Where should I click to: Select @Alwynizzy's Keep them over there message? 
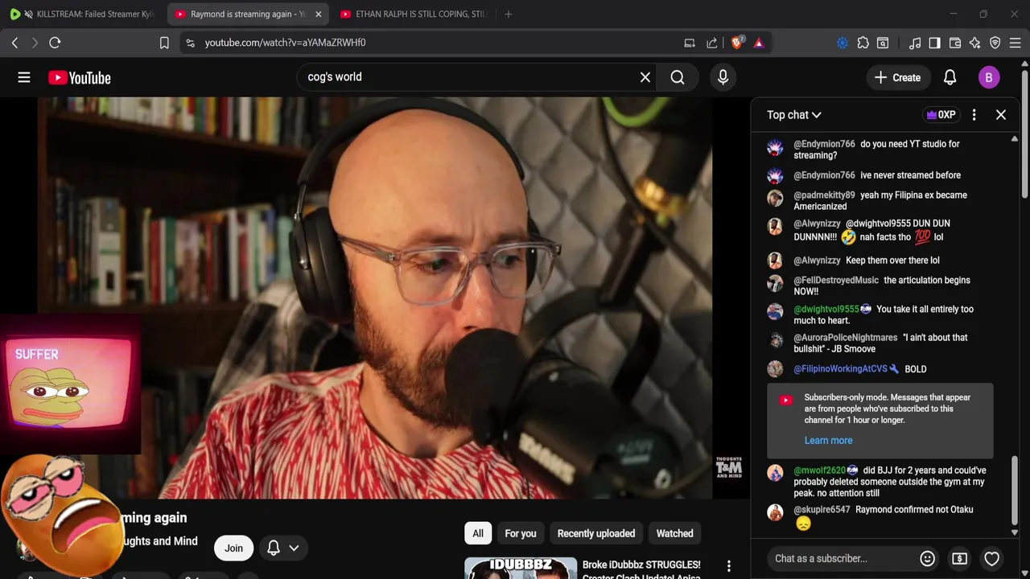[x=882, y=261]
